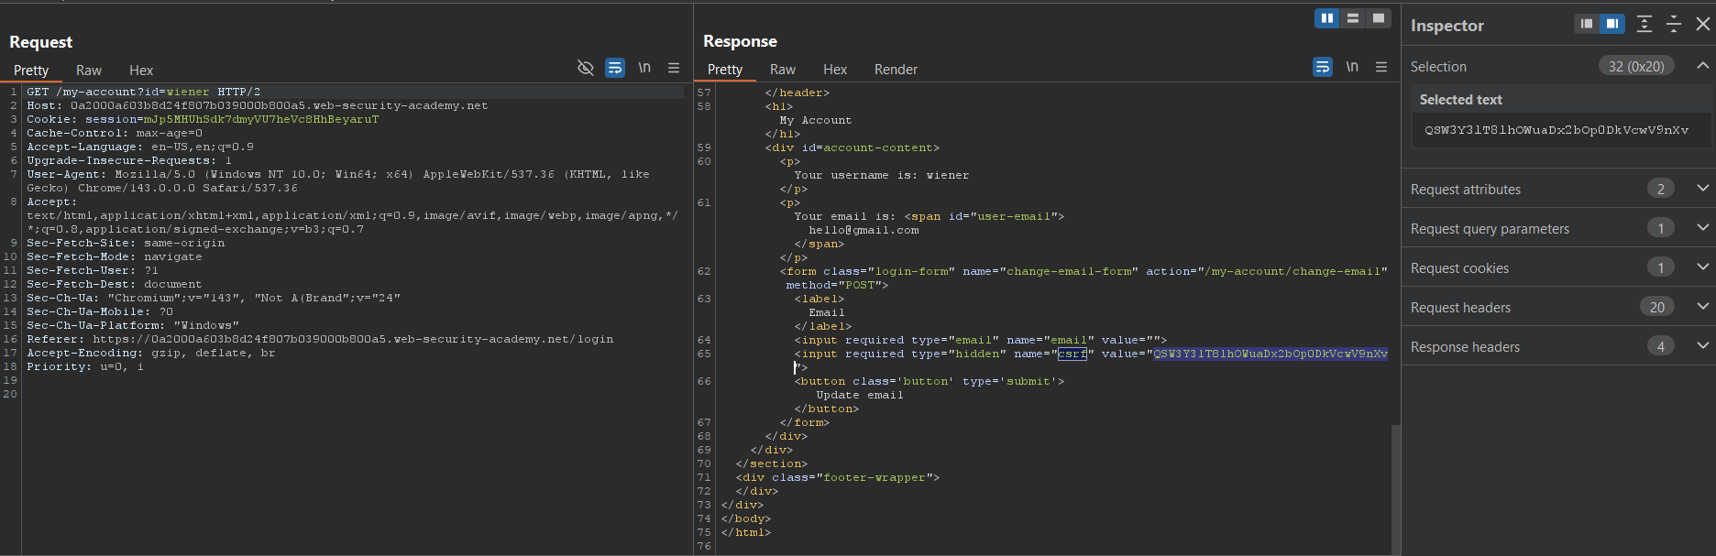This screenshot has height=556, width=1716.
Task: Click the User-Agent header line
Action: click(x=338, y=180)
